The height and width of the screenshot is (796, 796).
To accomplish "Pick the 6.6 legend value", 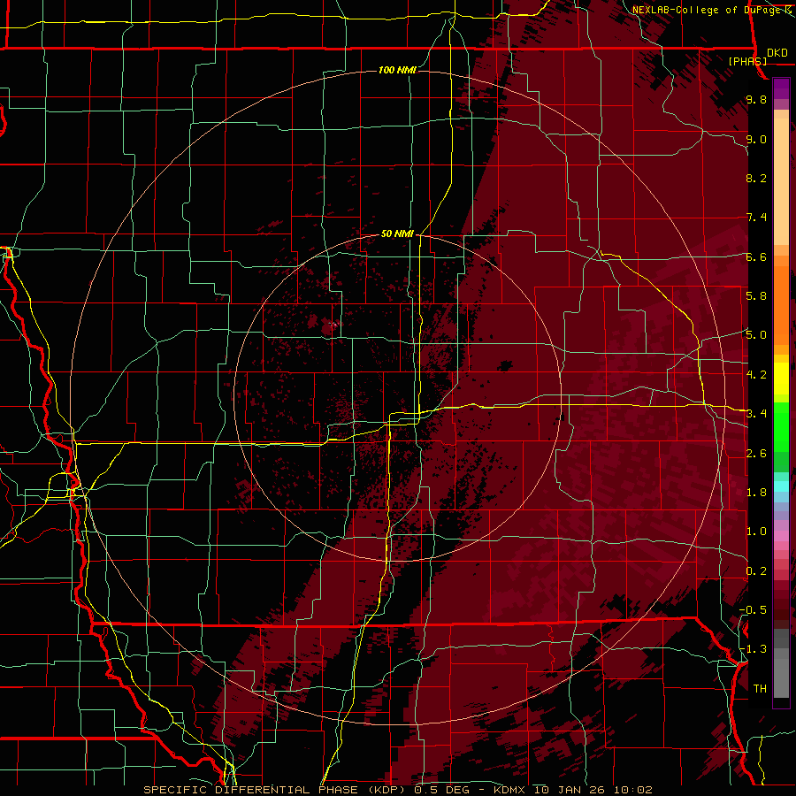I will (756, 256).
